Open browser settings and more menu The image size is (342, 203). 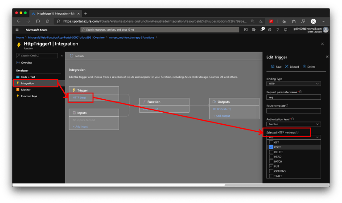[323, 21]
